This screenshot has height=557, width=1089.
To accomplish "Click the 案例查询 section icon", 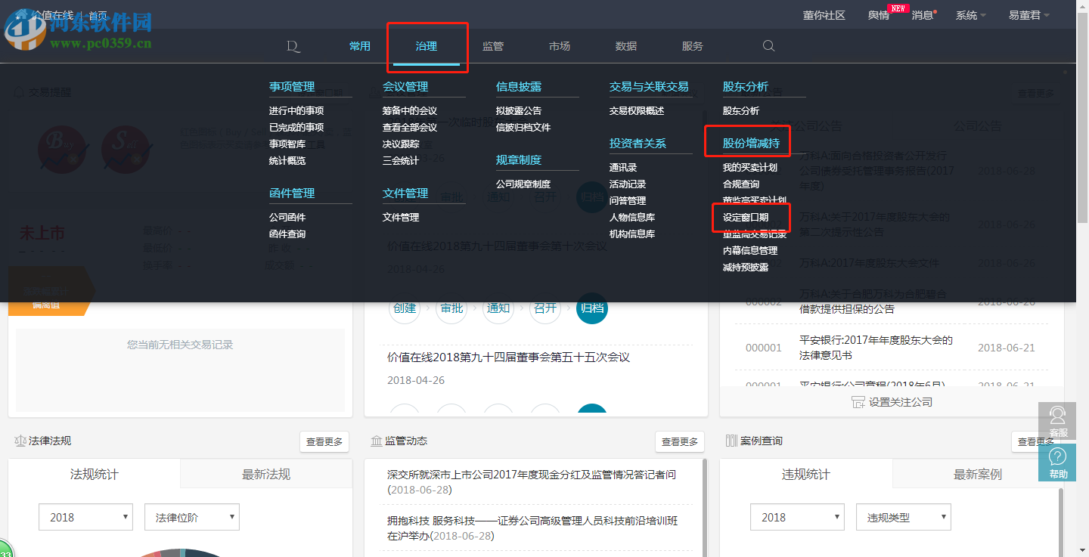I will (x=731, y=441).
